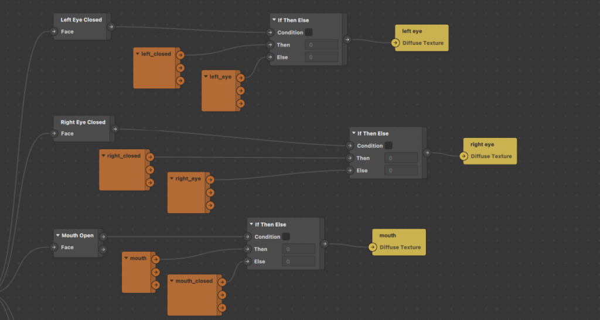Viewport: 600px width, 320px height.
Task: Click the left_eye top output port
Action: point(240,78)
